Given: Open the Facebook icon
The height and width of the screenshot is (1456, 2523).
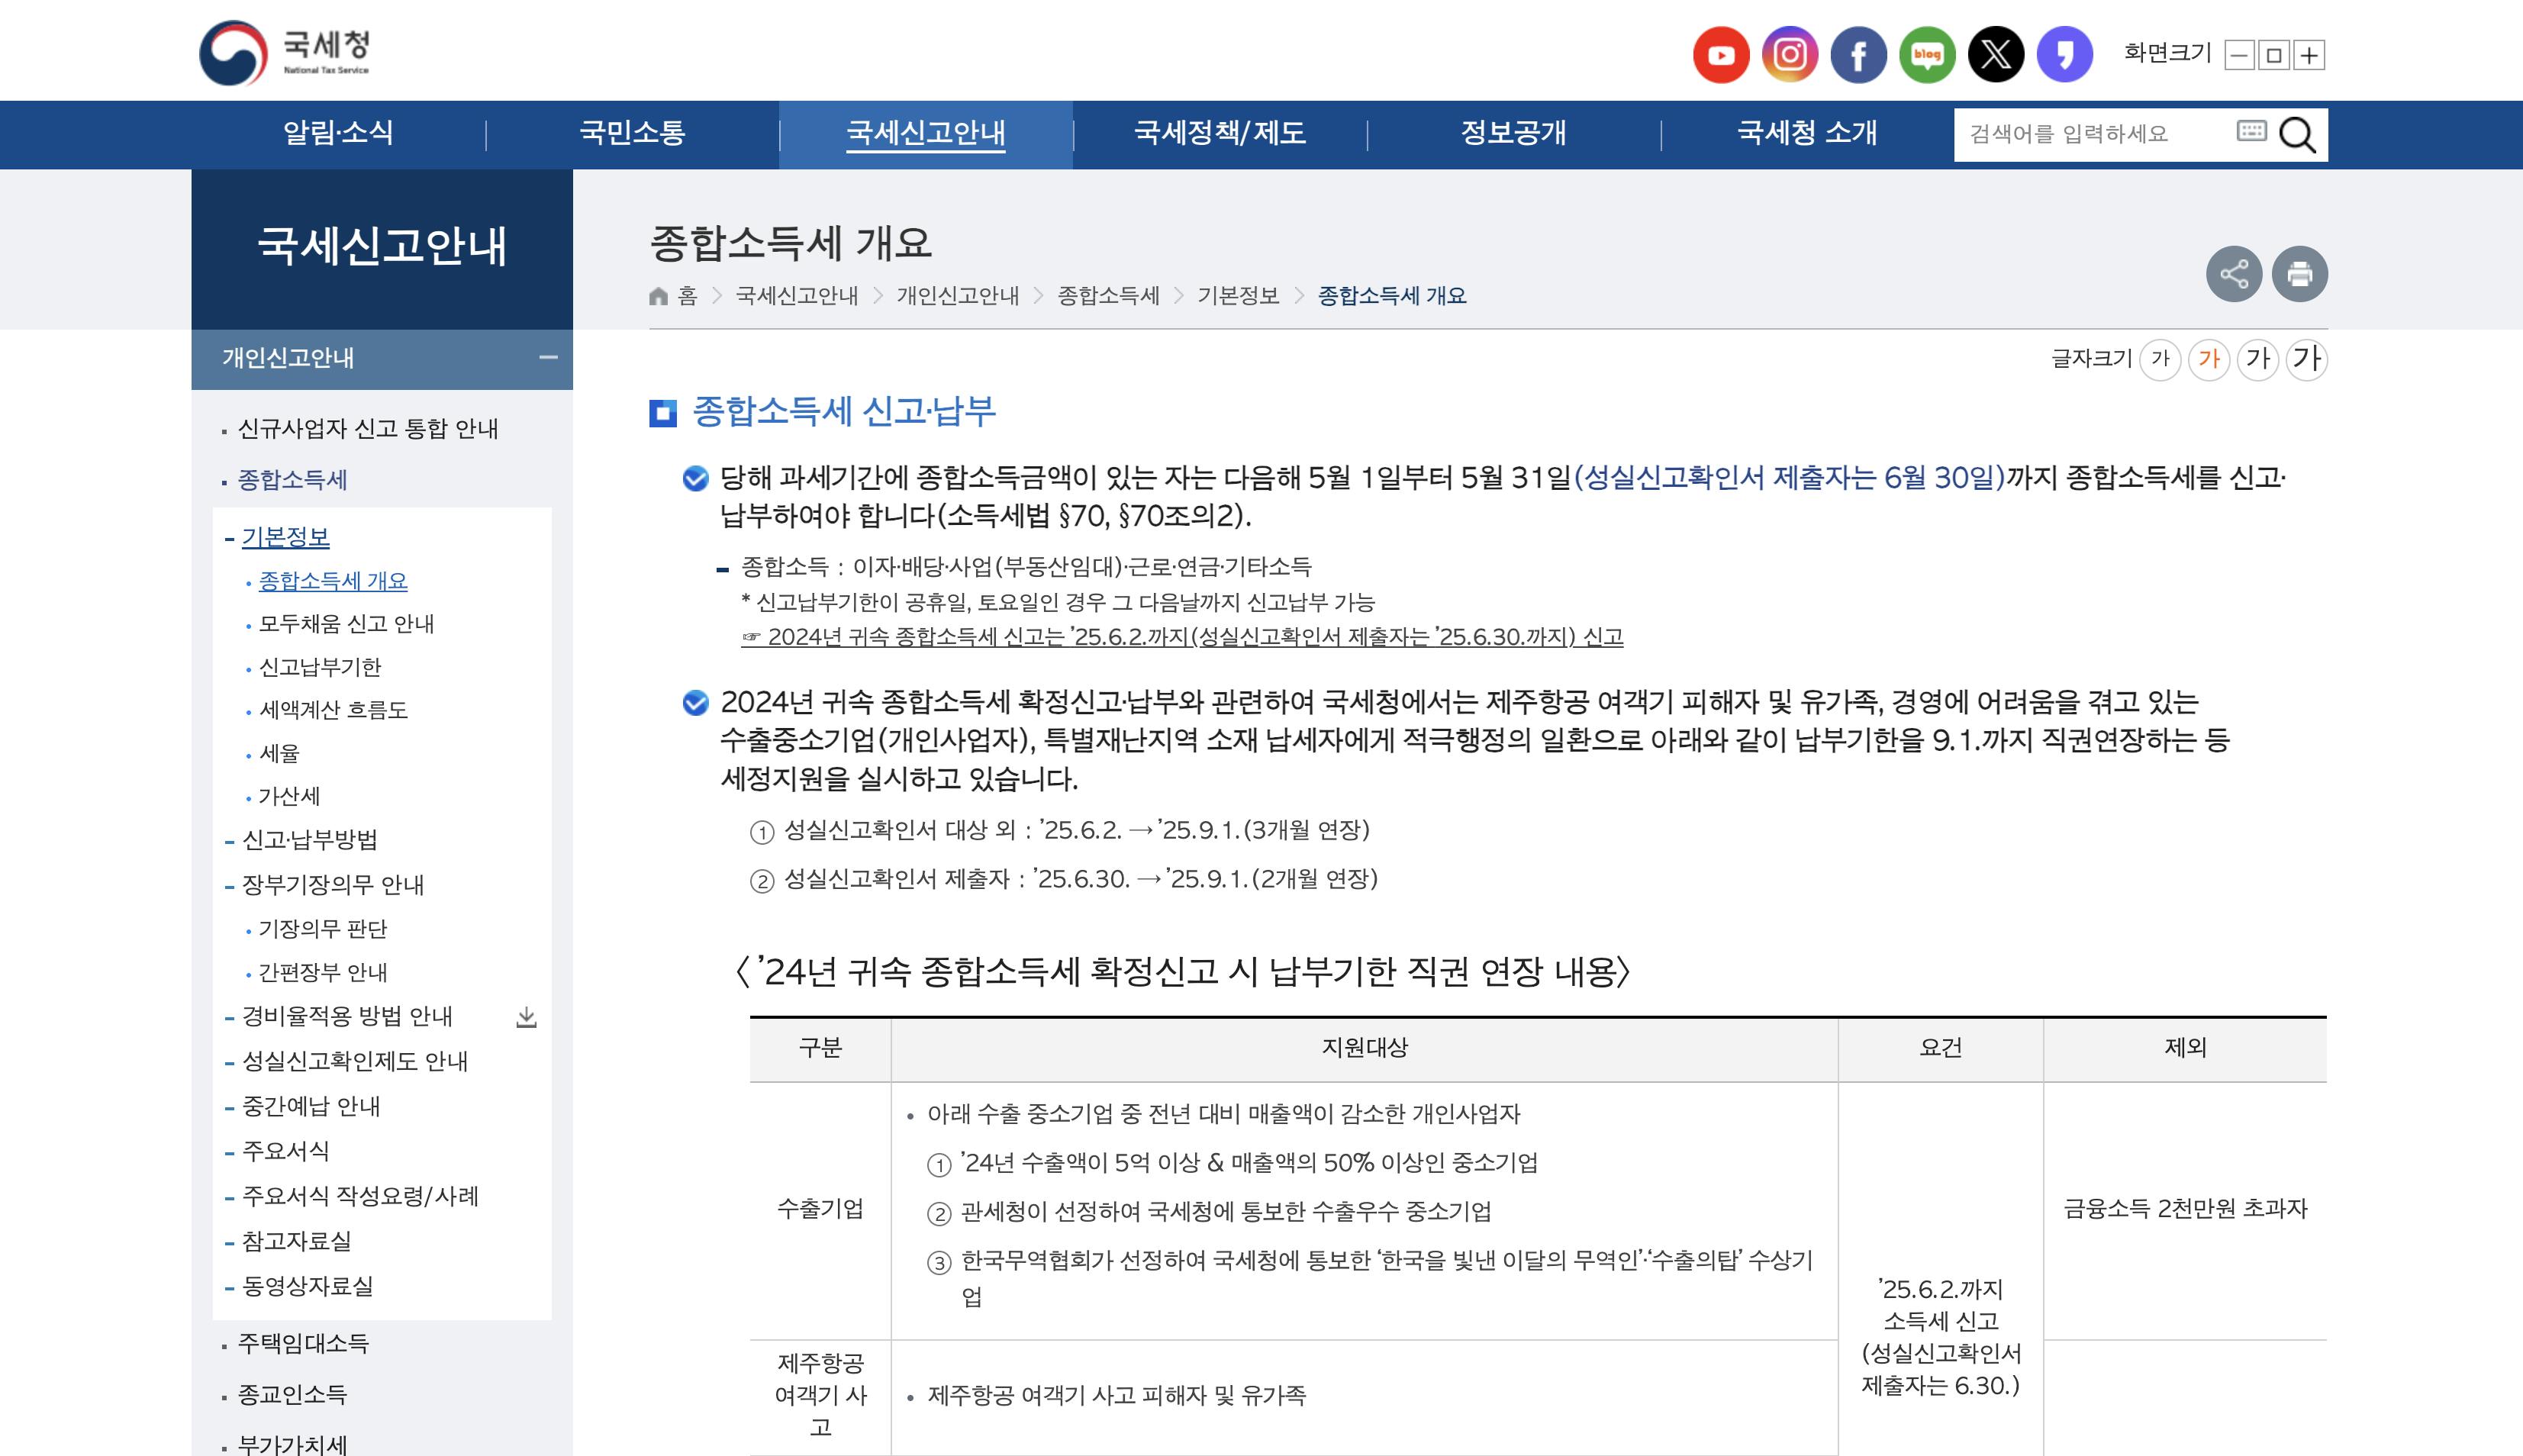Looking at the screenshot, I should tap(1858, 54).
